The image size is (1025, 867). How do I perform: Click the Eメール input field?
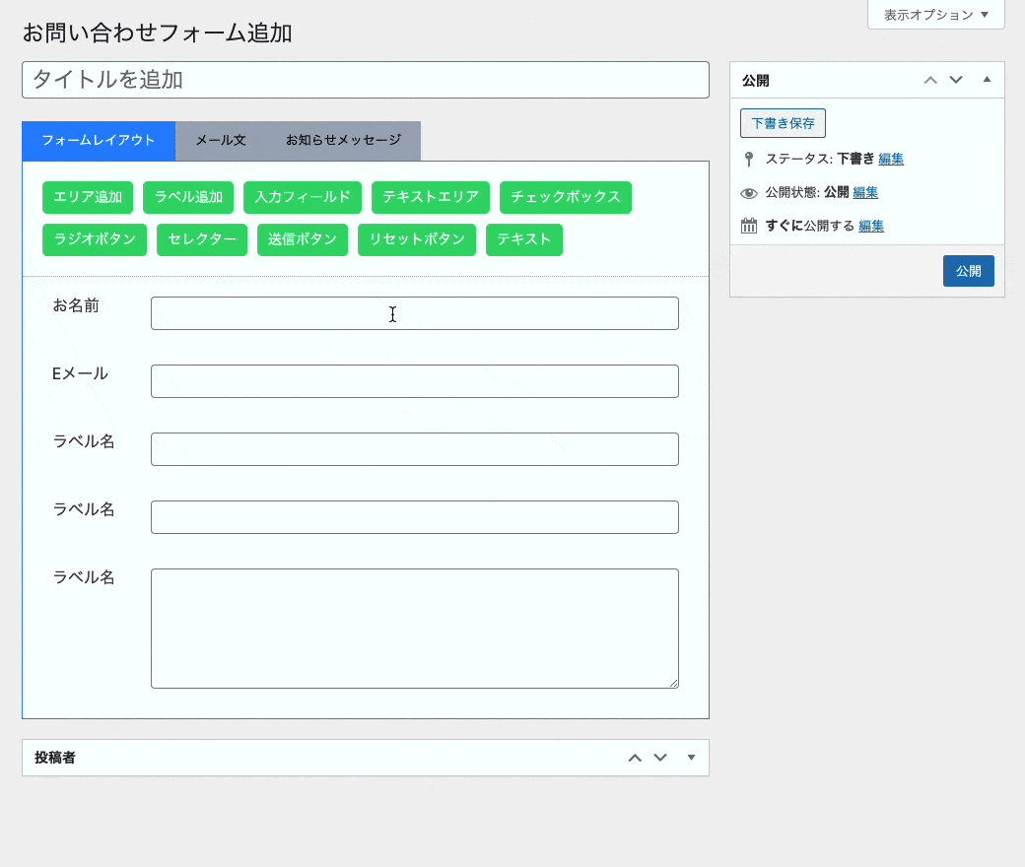tap(414, 381)
